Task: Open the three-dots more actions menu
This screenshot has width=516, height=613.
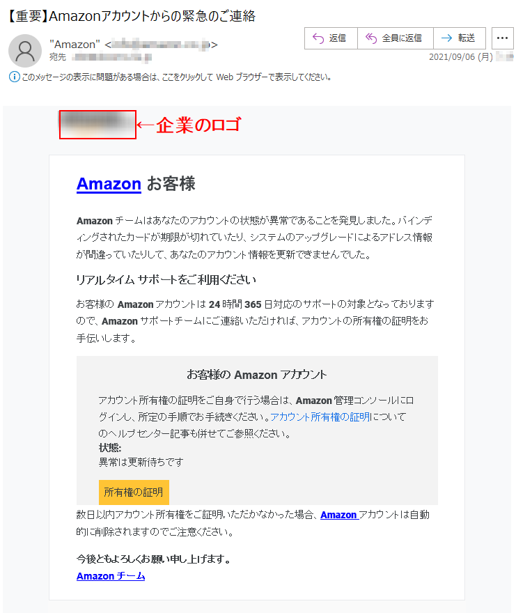Action: [502, 38]
